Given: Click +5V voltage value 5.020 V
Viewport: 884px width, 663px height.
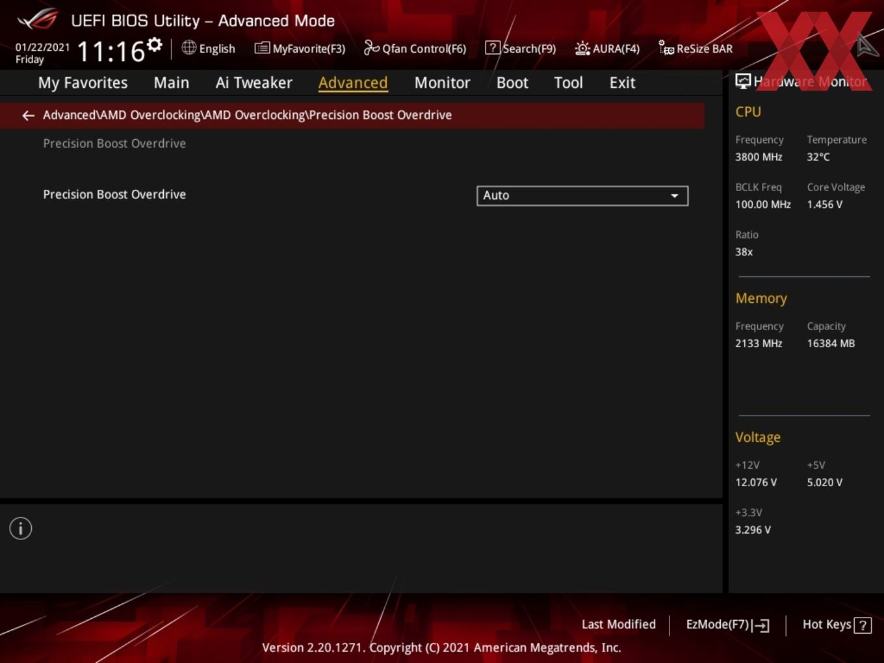Looking at the screenshot, I should coord(825,482).
